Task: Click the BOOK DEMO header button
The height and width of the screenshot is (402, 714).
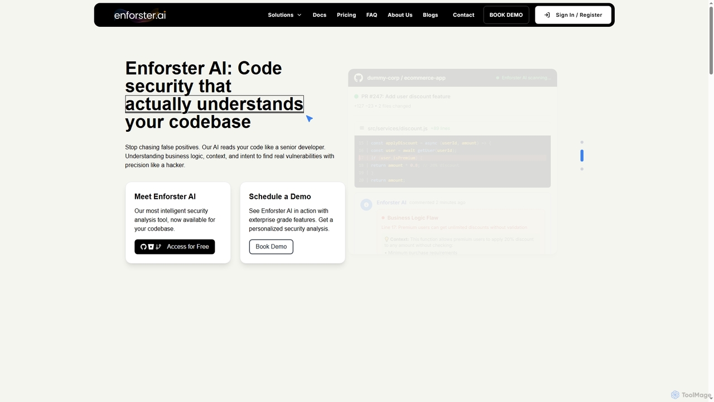Action: click(506, 15)
